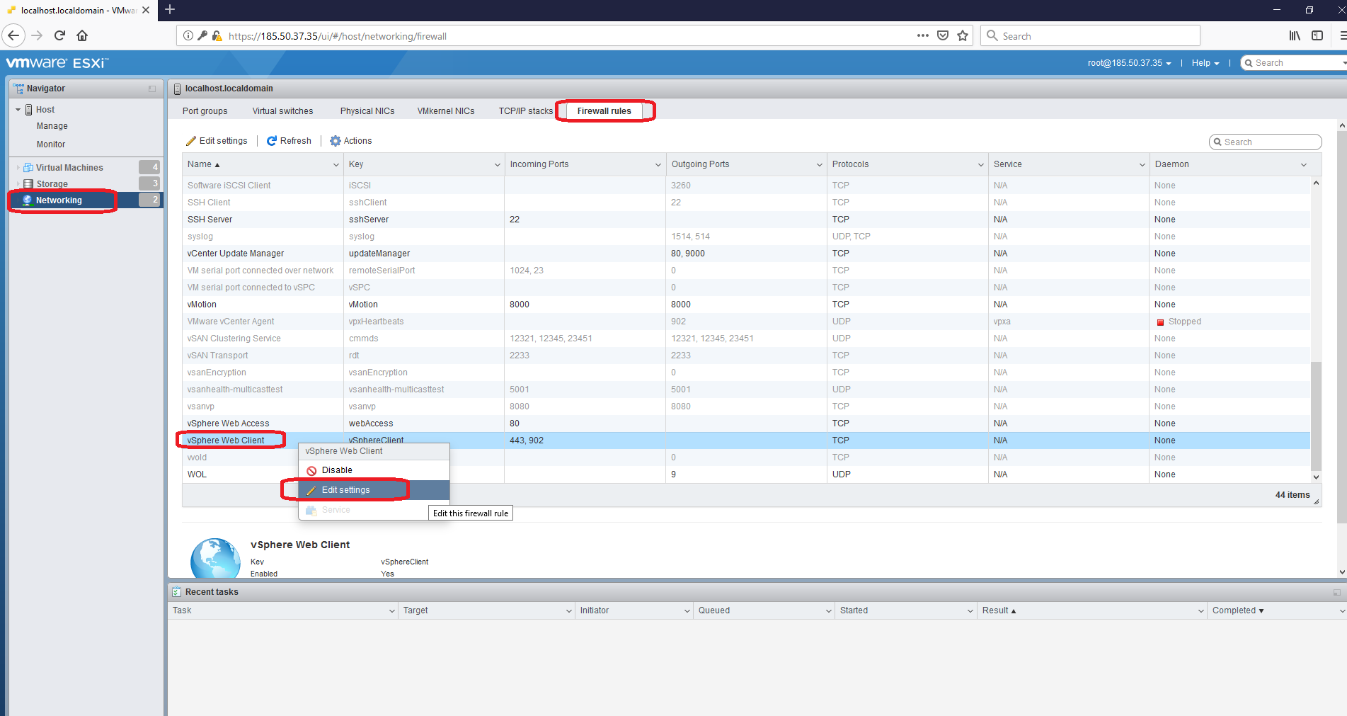Click firewall table vertical scrollbar thumb
Viewport: 1347px width, 716px height.
[x=1316, y=416]
